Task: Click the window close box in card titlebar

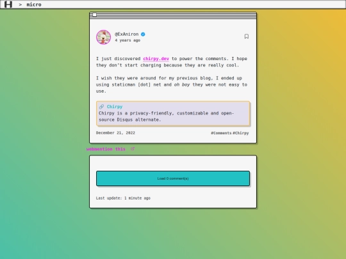Action: (94, 15)
